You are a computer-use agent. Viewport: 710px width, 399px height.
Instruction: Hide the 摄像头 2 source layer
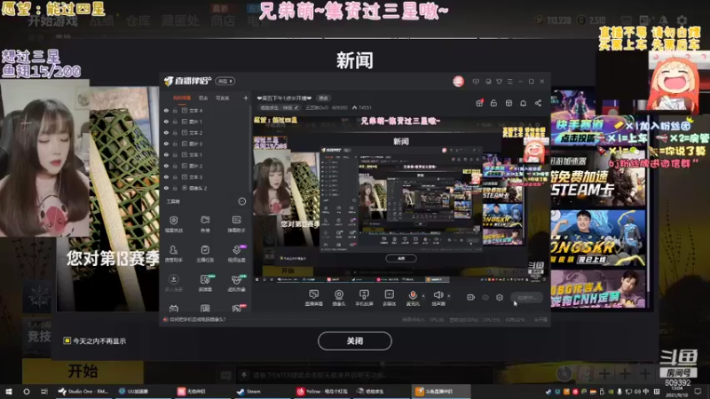click(166, 188)
